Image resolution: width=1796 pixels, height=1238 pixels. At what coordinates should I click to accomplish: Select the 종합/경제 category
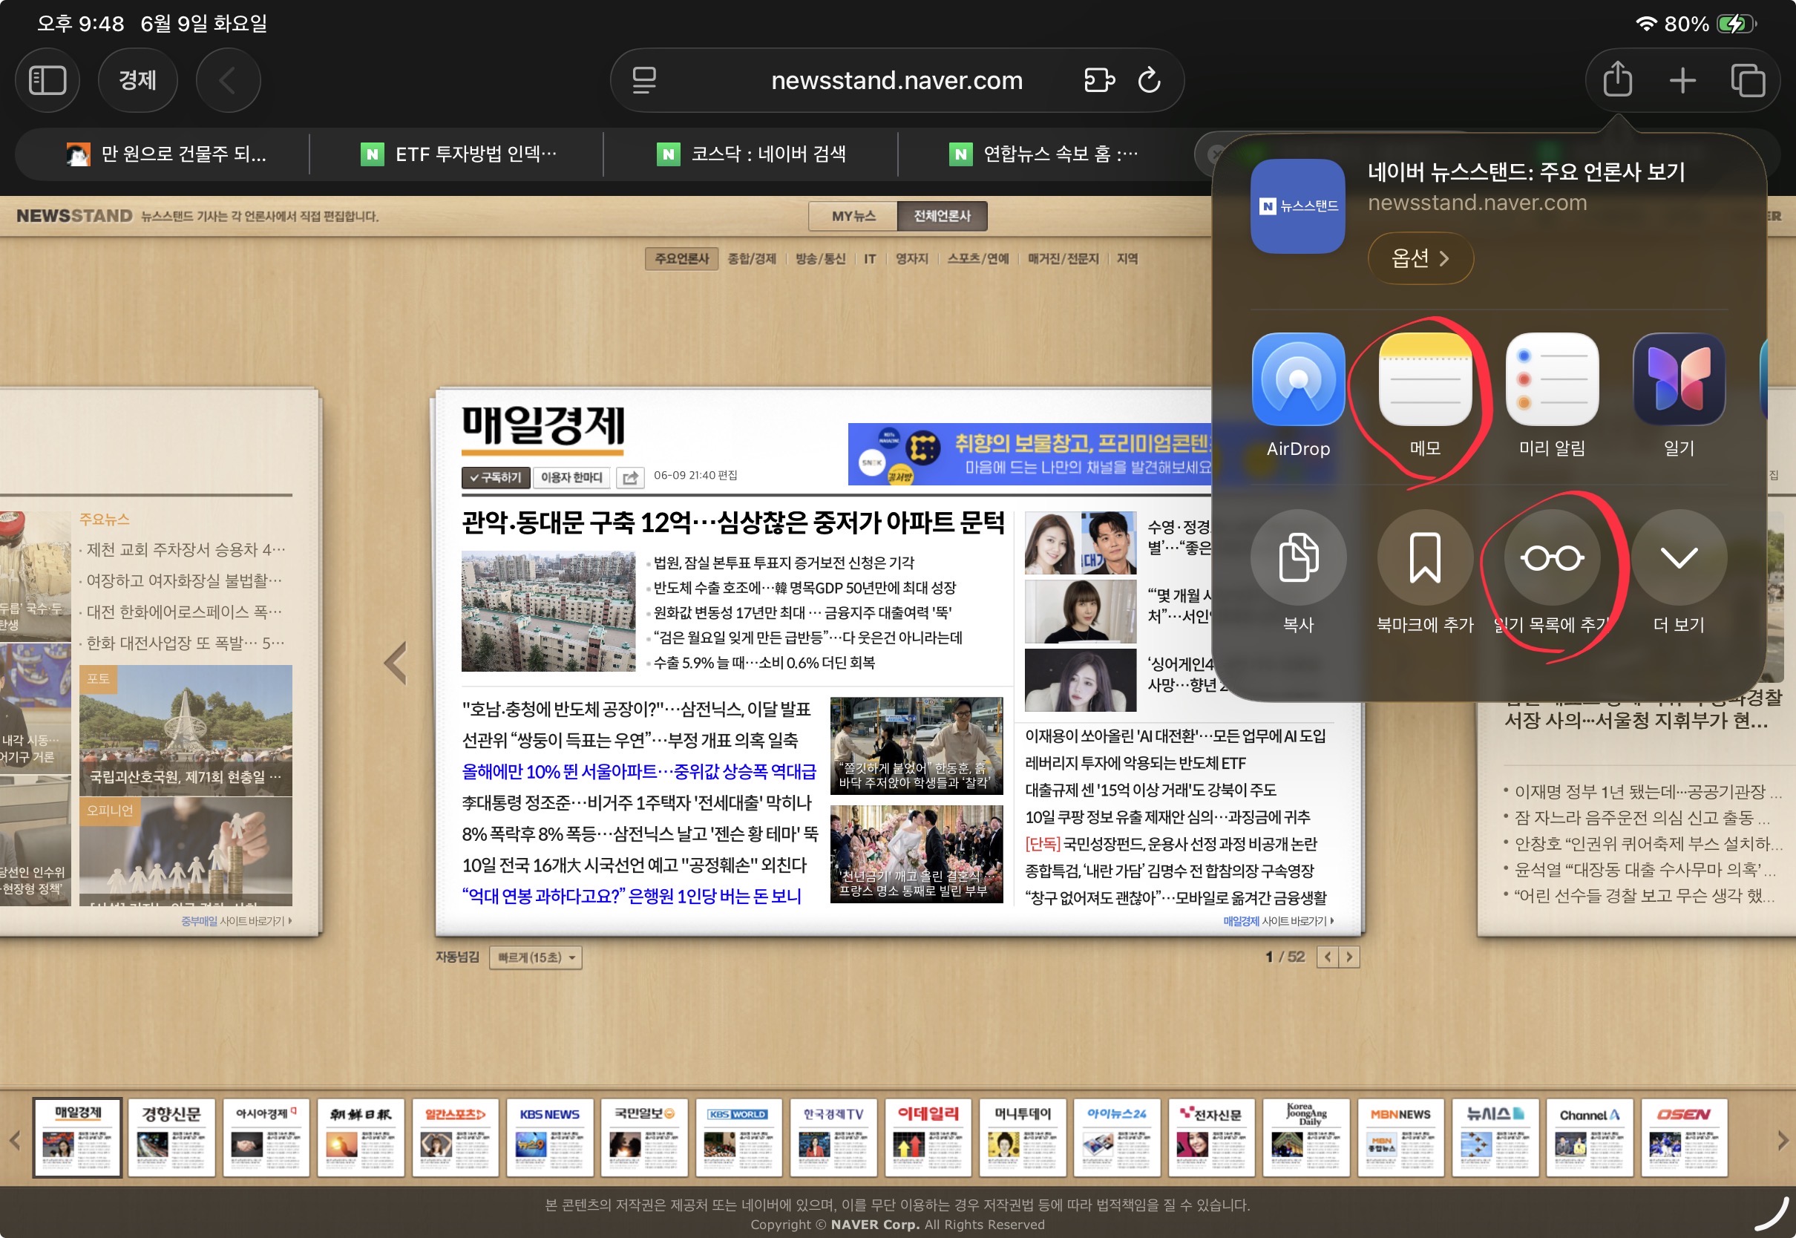click(752, 259)
